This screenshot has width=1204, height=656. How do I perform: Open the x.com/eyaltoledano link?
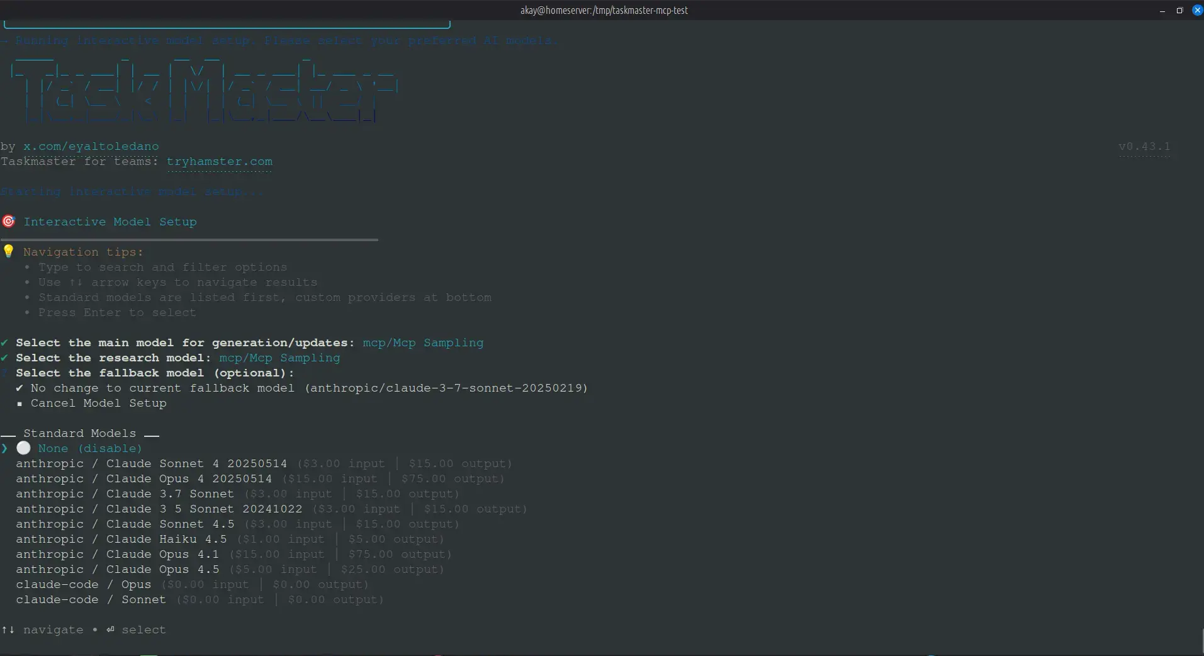coord(91,146)
